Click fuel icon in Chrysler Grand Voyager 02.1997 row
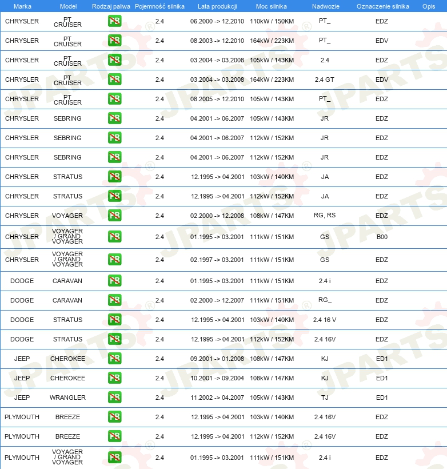Screen dimensions: 447x469 [x=115, y=259]
